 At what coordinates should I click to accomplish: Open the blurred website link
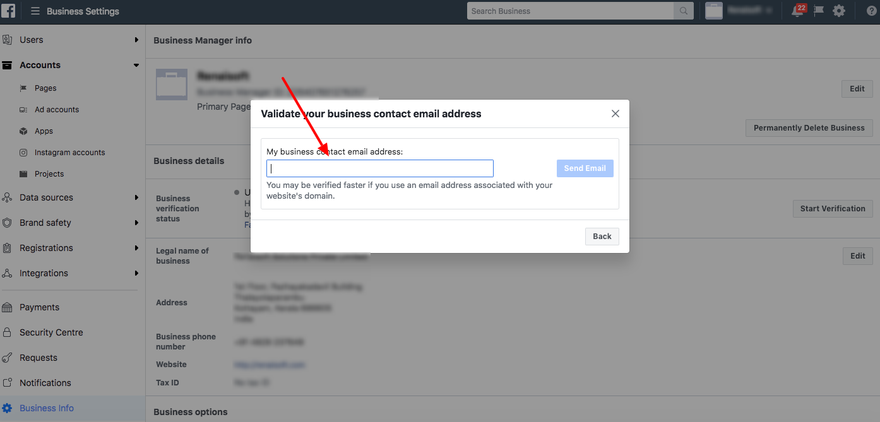click(270, 365)
